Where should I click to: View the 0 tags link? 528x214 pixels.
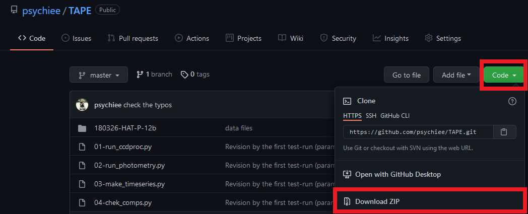click(x=195, y=75)
